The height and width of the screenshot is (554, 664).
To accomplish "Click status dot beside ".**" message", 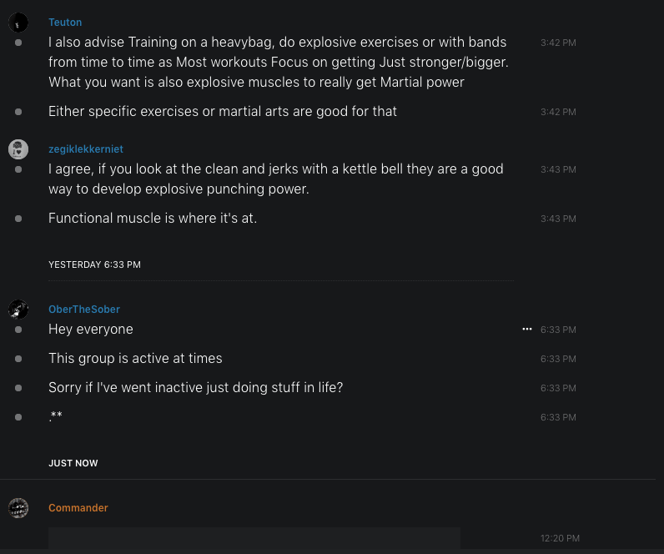I will [18, 417].
